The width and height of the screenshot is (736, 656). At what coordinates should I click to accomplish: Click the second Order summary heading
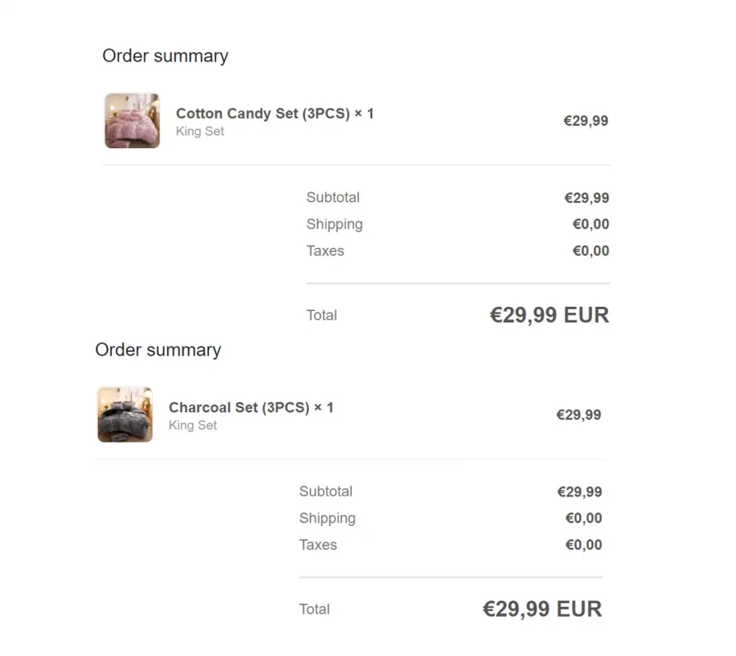158,350
